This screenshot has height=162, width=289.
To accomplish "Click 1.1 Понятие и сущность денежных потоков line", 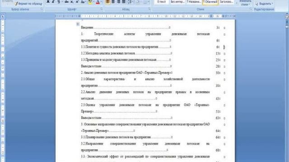I will point(126,47).
